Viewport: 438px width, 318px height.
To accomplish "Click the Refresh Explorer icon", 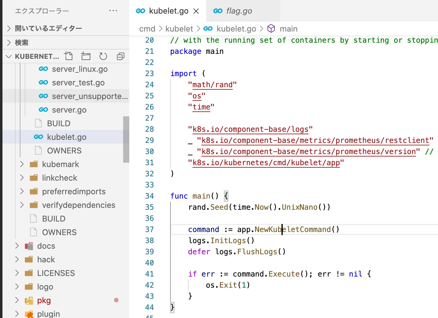I will point(103,56).
